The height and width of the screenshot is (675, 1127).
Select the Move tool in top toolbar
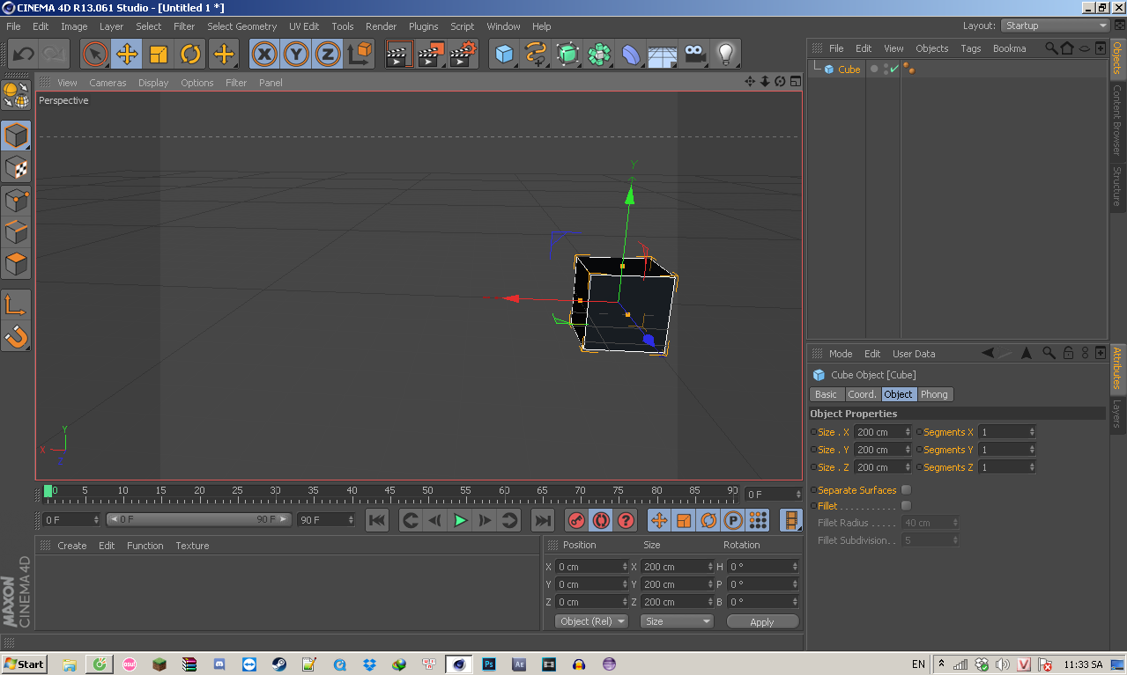(127, 55)
